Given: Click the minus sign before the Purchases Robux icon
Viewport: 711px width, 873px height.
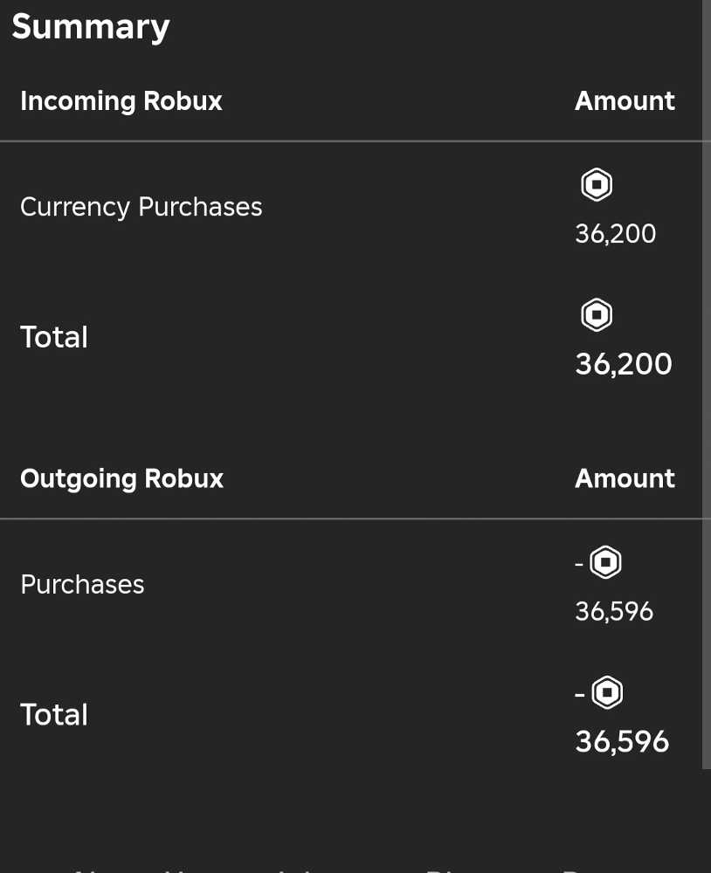Looking at the screenshot, I should pos(579,564).
